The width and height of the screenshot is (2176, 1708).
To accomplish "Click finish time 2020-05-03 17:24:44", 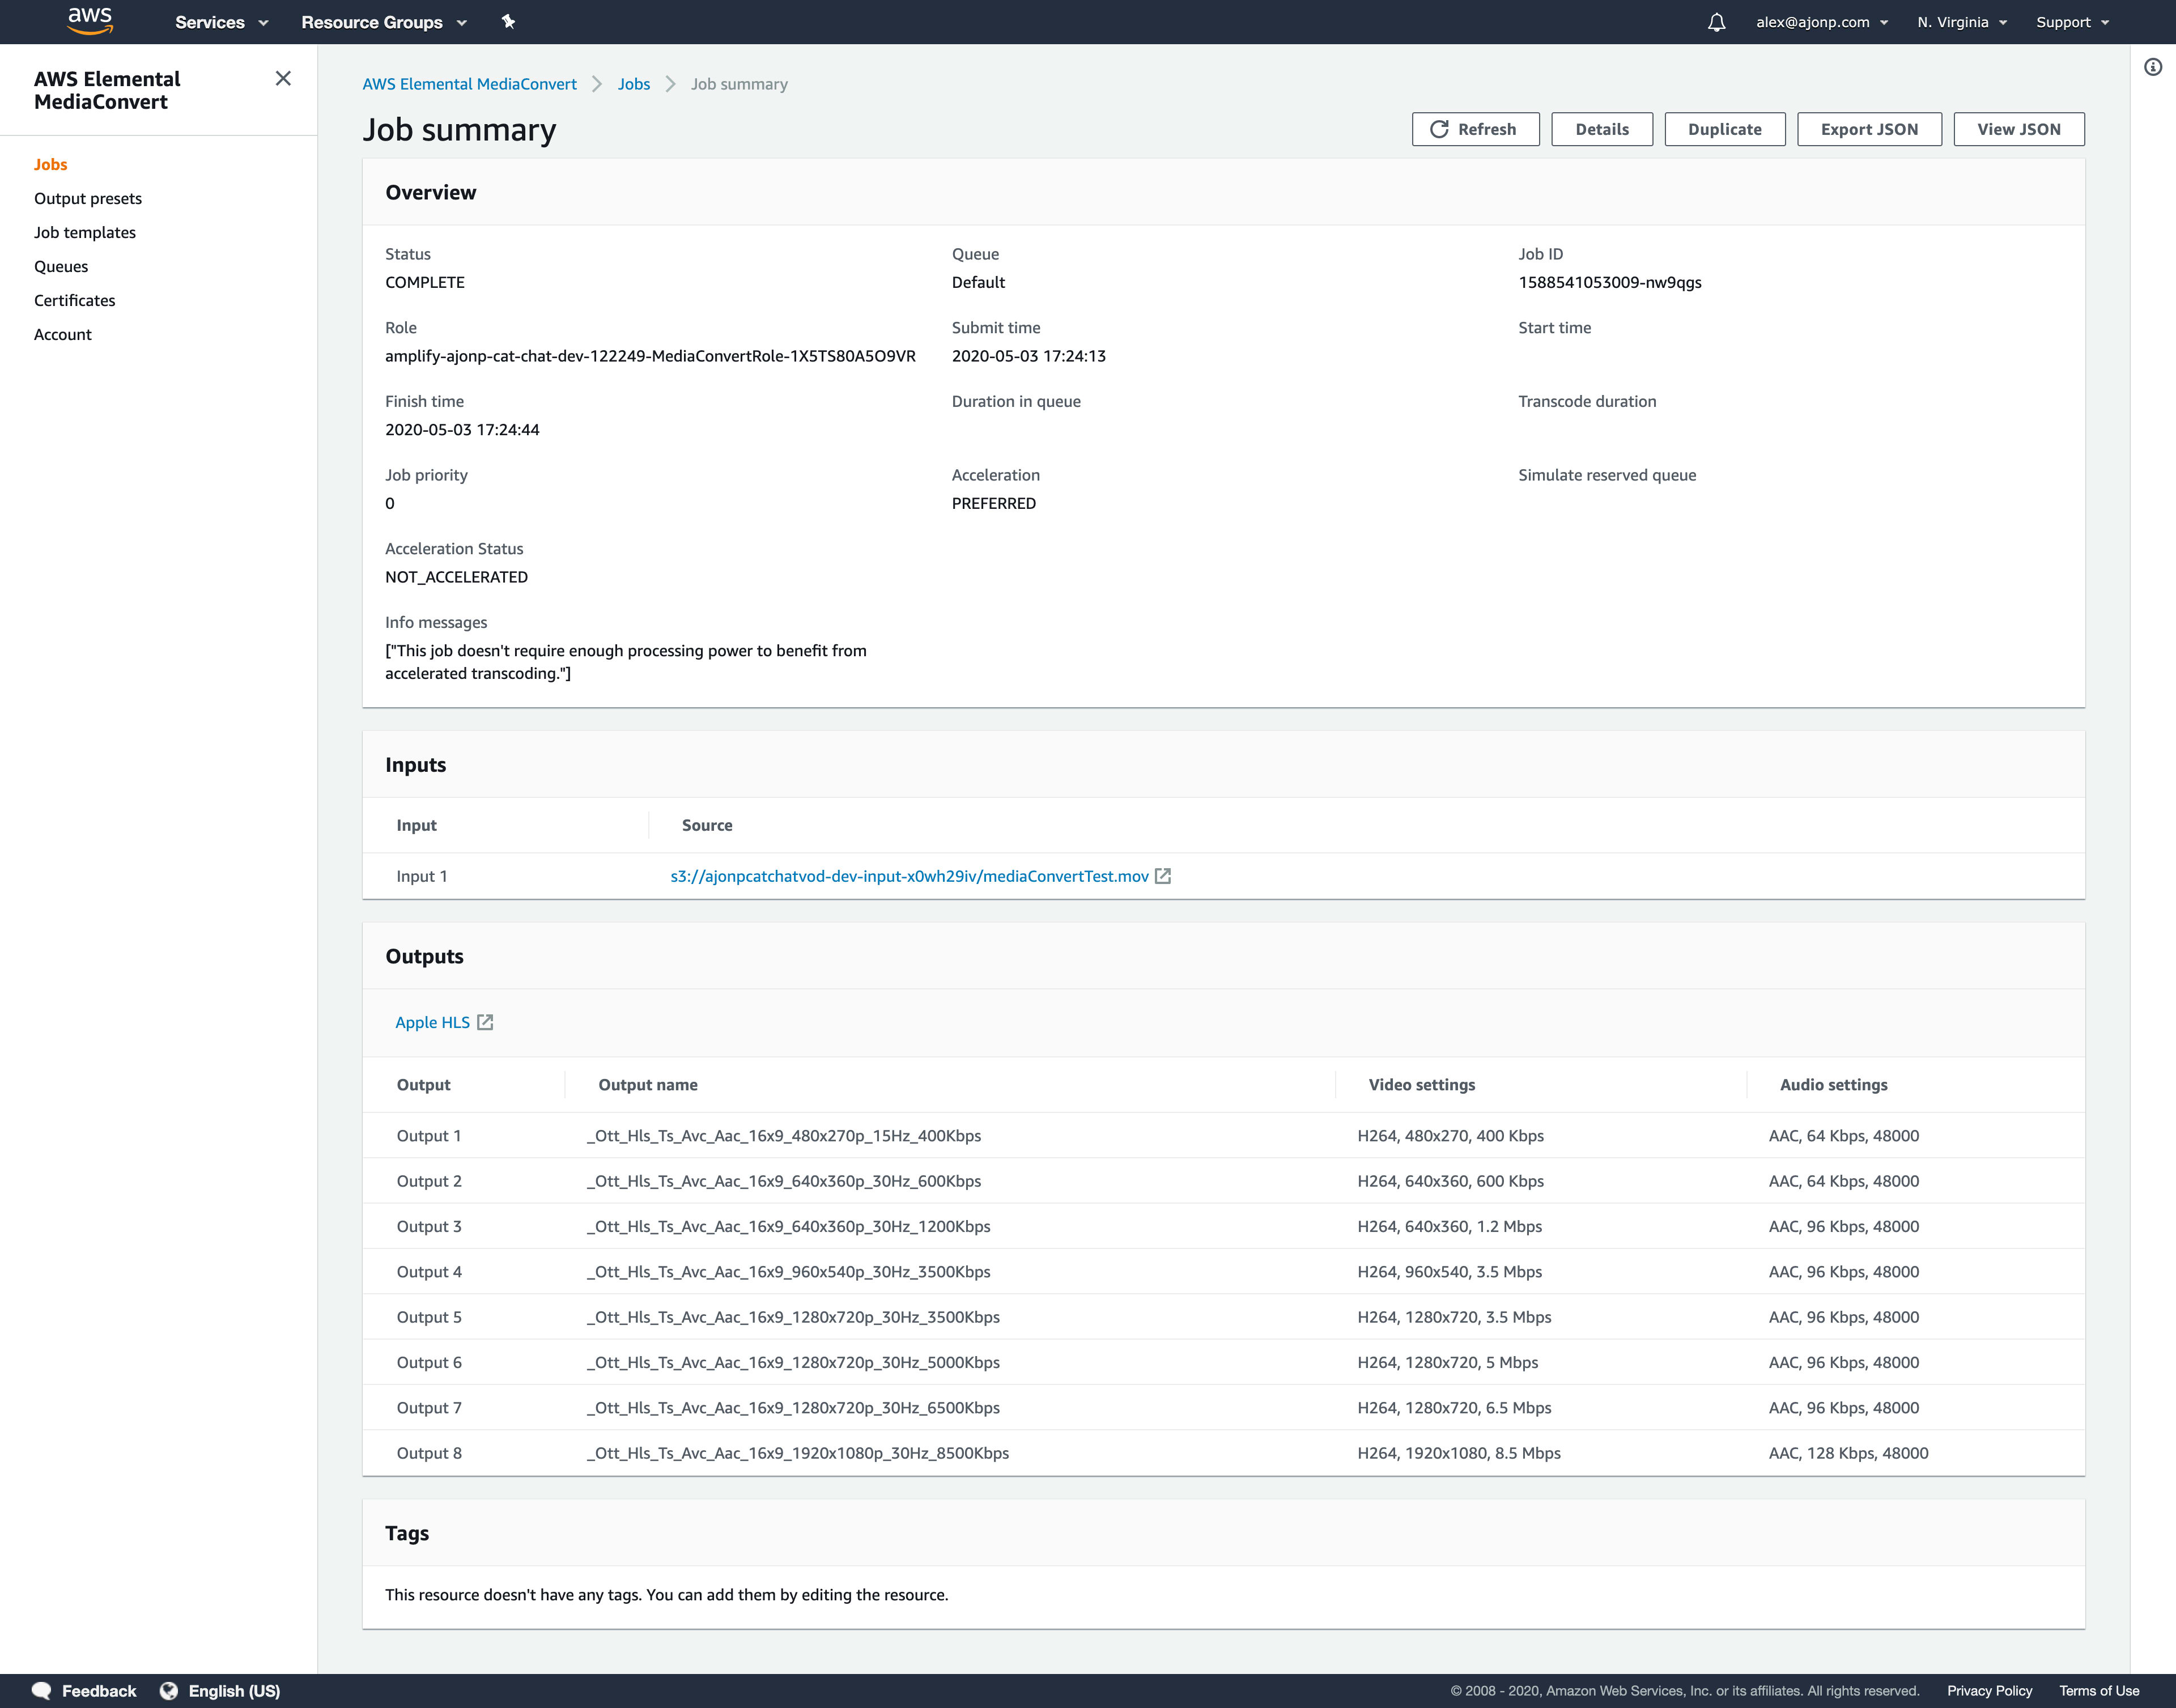I will (x=462, y=430).
